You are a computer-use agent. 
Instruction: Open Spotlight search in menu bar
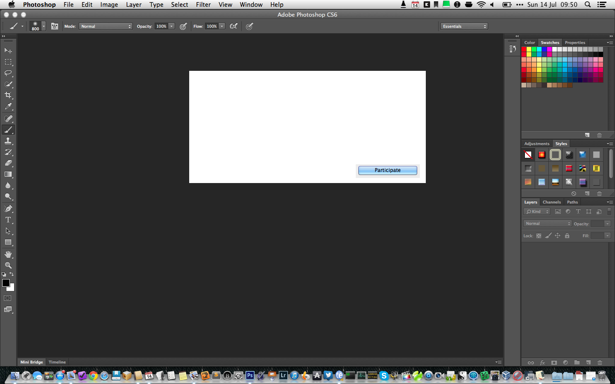[x=588, y=5]
